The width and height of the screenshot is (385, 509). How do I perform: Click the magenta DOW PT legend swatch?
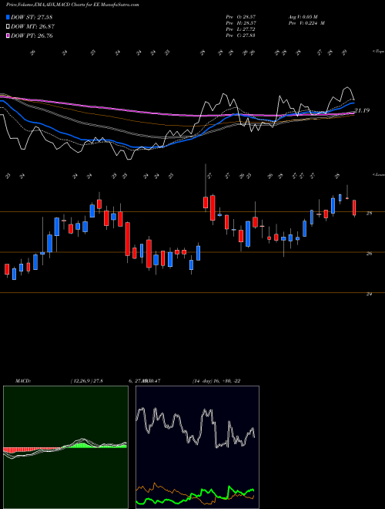8,35
